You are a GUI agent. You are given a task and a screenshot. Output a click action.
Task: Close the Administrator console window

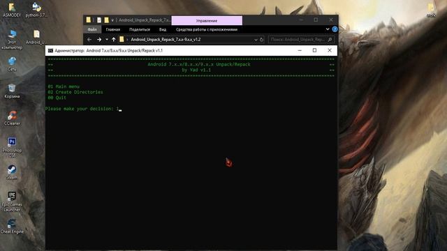tap(330, 50)
